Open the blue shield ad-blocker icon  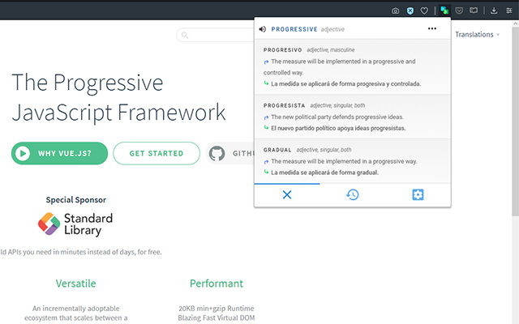click(410, 11)
